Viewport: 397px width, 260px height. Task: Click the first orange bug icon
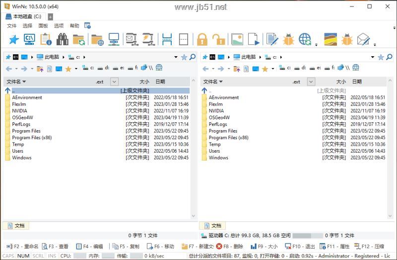288,39
